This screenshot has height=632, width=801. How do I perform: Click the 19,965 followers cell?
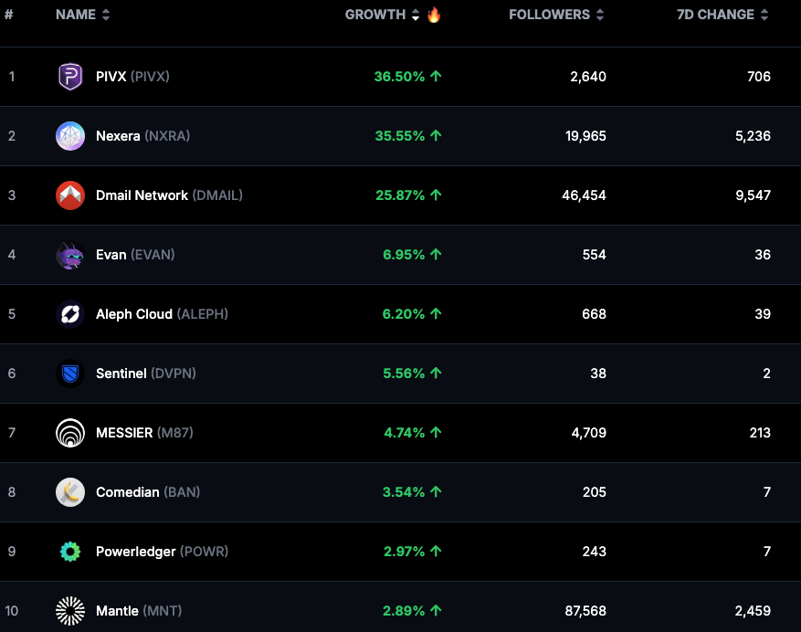click(585, 136)
